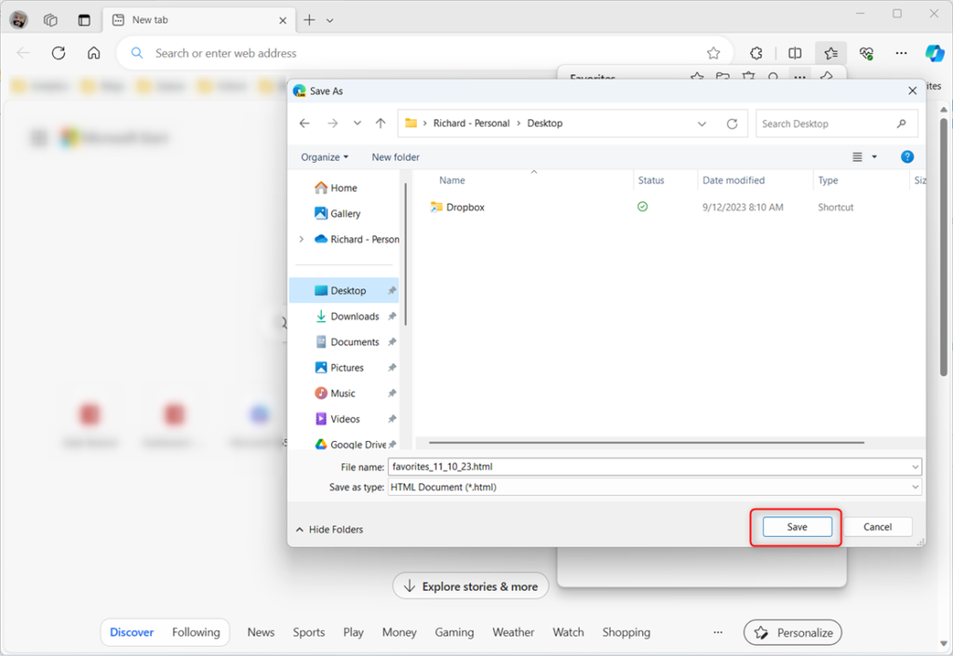Open the Split screen icon
953x656 pixels.
pos(795,53)
